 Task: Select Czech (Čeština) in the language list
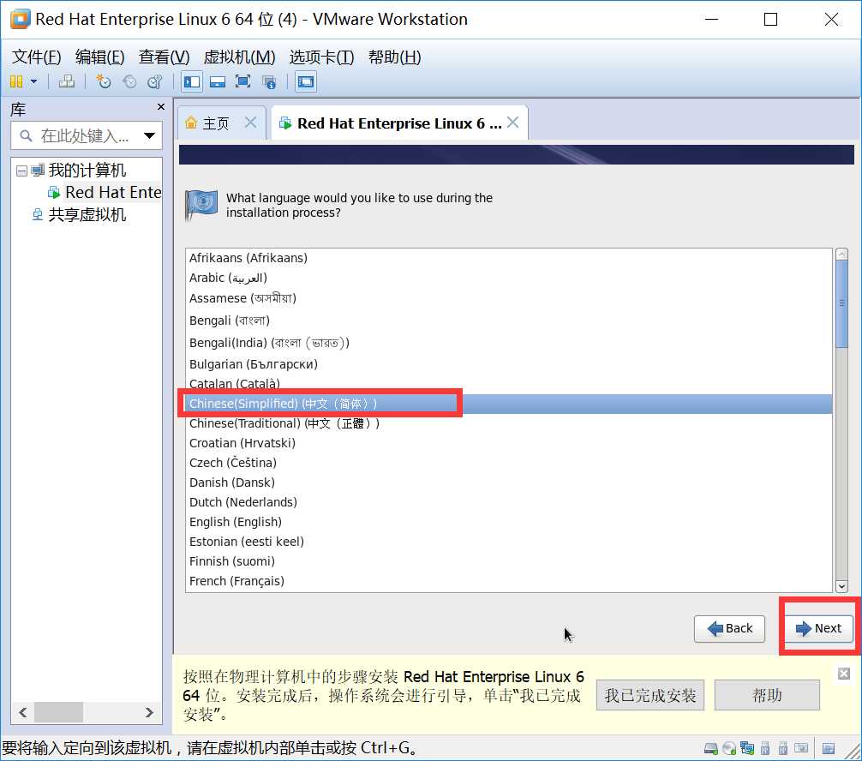point(508,463)
